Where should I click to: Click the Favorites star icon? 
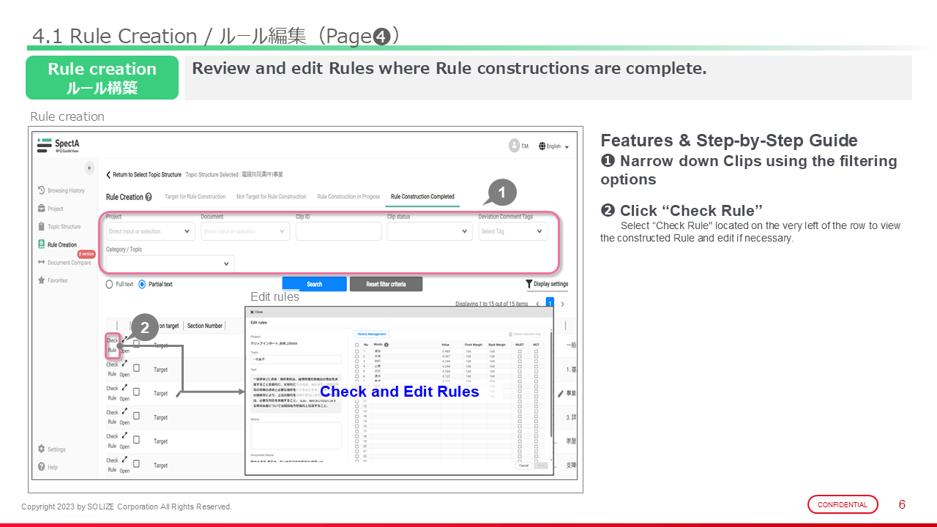pos(42,280)
